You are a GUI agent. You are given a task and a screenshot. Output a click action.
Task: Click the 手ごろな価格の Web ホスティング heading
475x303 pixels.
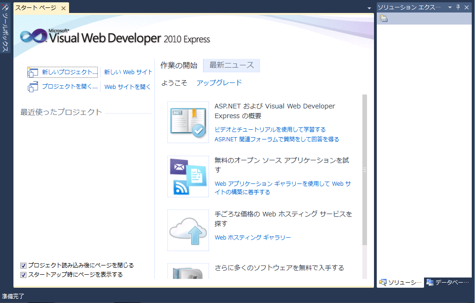pos(283,219)
